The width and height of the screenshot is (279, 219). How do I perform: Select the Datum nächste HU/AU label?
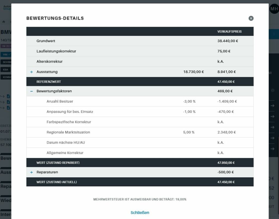(x=66, y=143)
